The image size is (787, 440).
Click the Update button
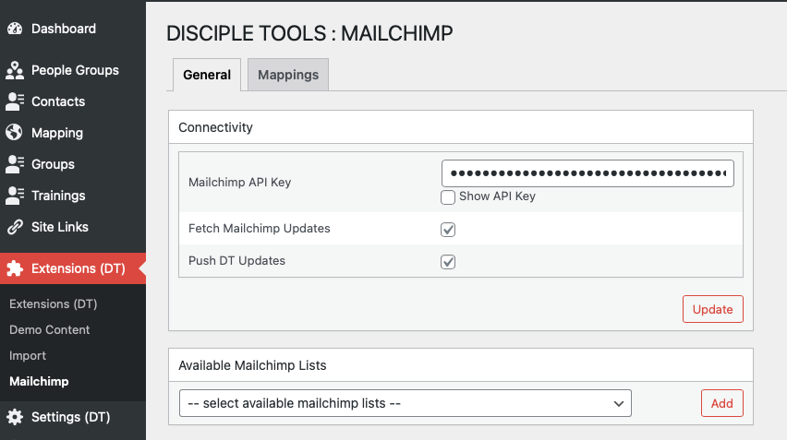tap(713, 309)
